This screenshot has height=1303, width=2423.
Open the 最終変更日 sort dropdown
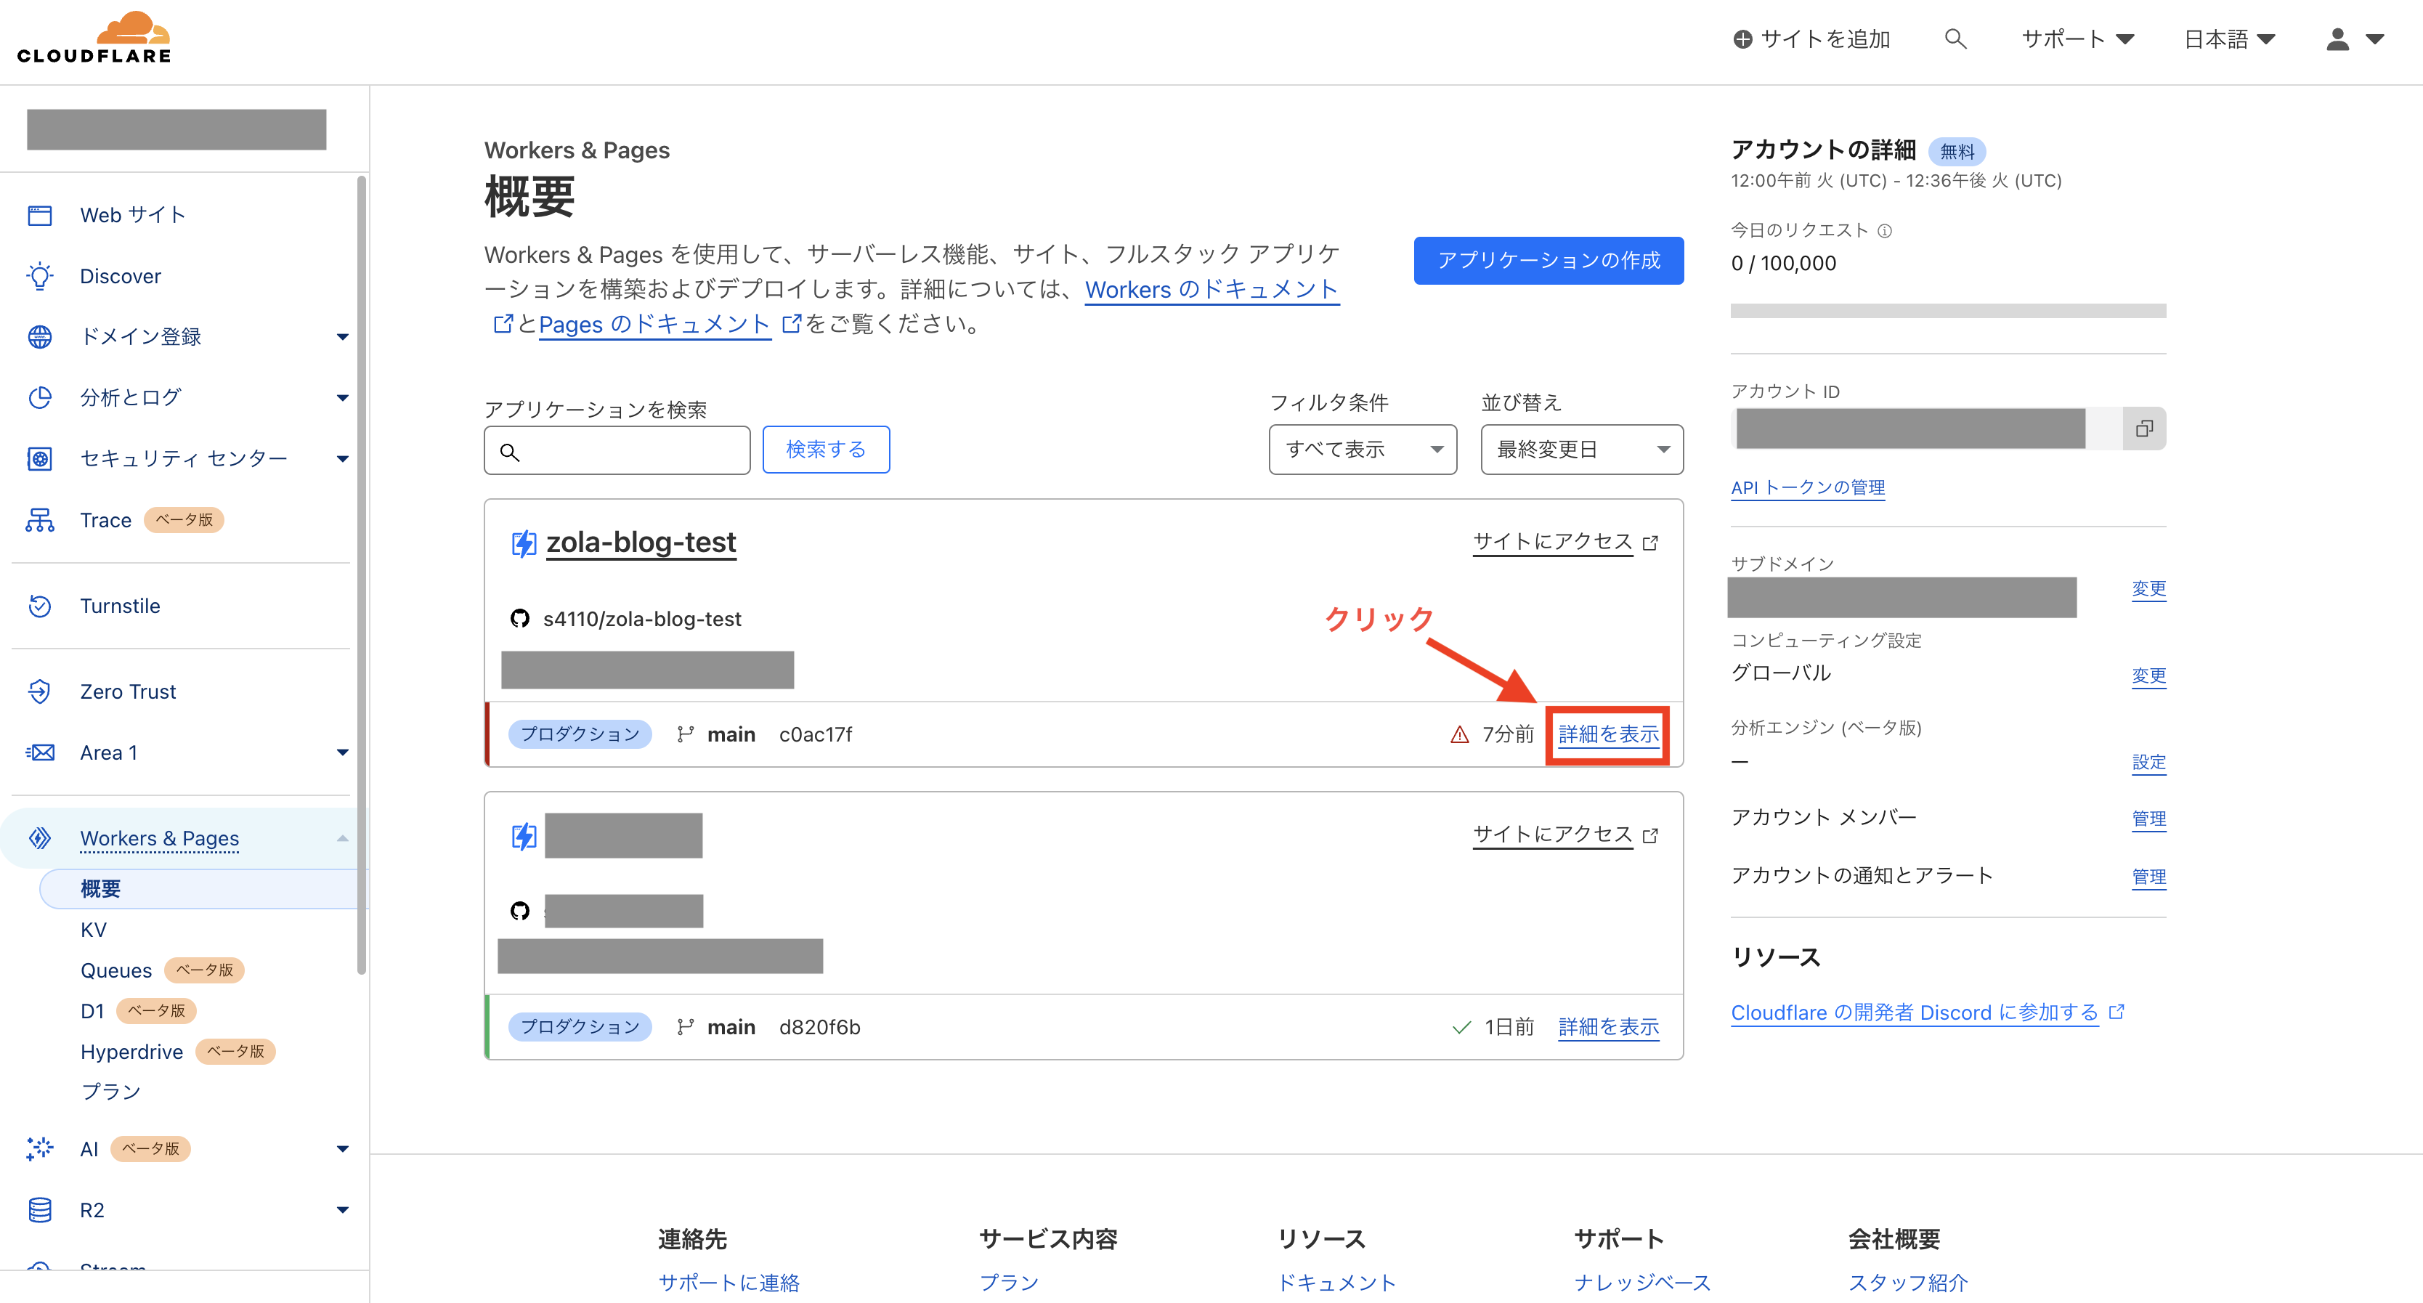pos(1581,450)
